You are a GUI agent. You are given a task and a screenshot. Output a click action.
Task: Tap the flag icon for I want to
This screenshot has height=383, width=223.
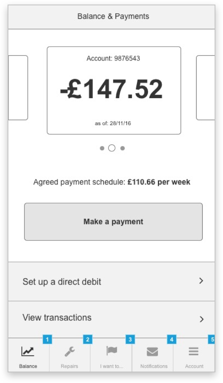(x=111, y=351)
